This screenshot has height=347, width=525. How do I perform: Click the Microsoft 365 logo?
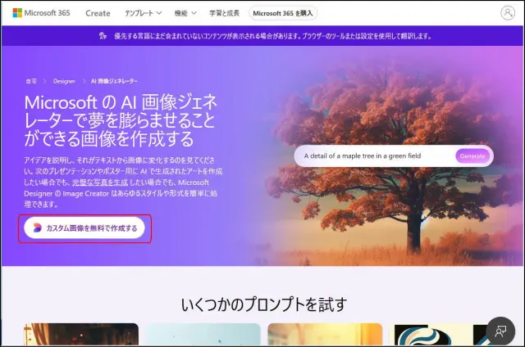(x=41, y=13)
